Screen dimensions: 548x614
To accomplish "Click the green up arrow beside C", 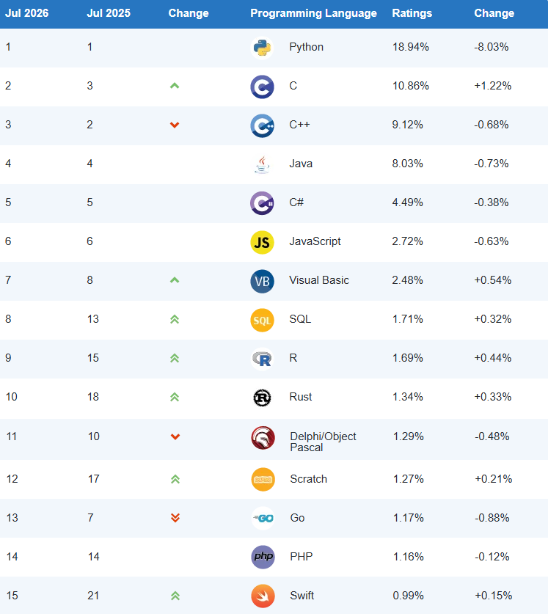I will [x=175, y=86].
